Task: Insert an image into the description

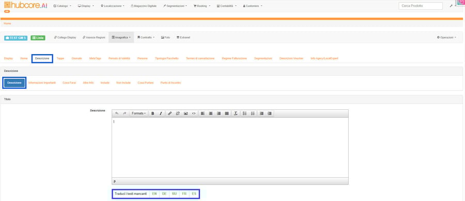Action: pyautogui.click(x=185, y=113)
